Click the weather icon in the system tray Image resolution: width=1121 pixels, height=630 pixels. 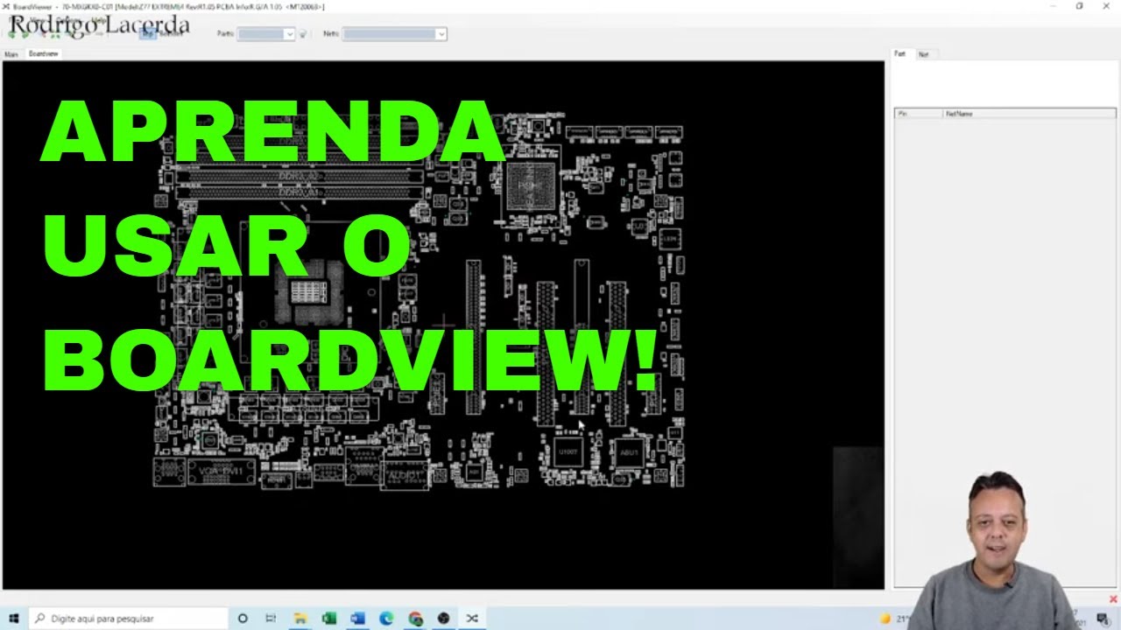(x=885, y=619)
